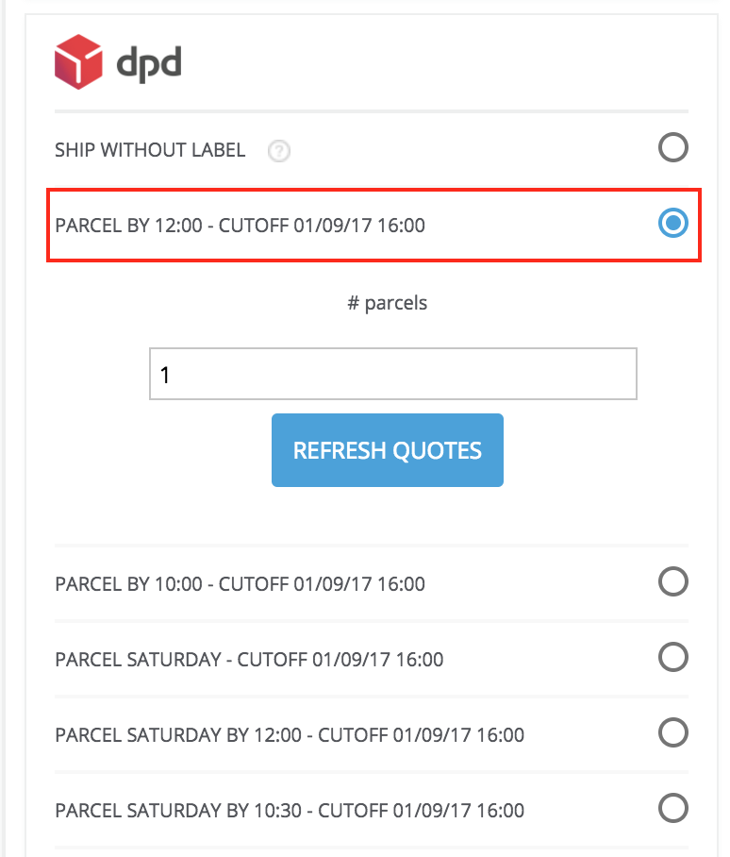Click the # parcels heading

click(387, 303)
